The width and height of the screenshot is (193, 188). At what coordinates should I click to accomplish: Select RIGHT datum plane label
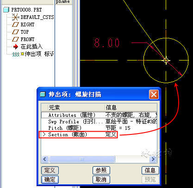click(27, 24)
